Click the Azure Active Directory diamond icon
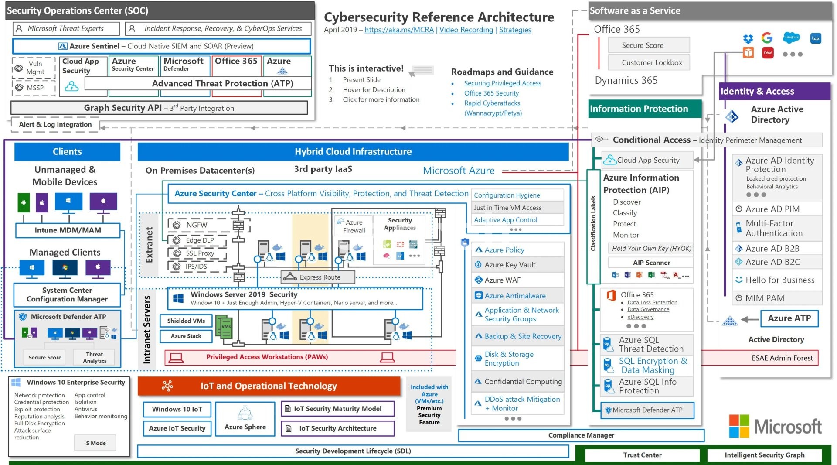837x465 pixels. tap(732, 116)
